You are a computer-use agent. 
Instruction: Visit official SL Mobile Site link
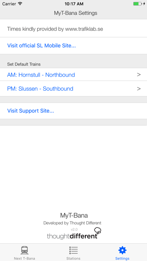click(x=42, y=46)
